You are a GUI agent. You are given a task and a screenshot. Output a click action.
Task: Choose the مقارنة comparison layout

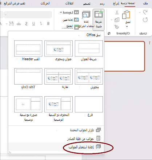pos(59,76)
